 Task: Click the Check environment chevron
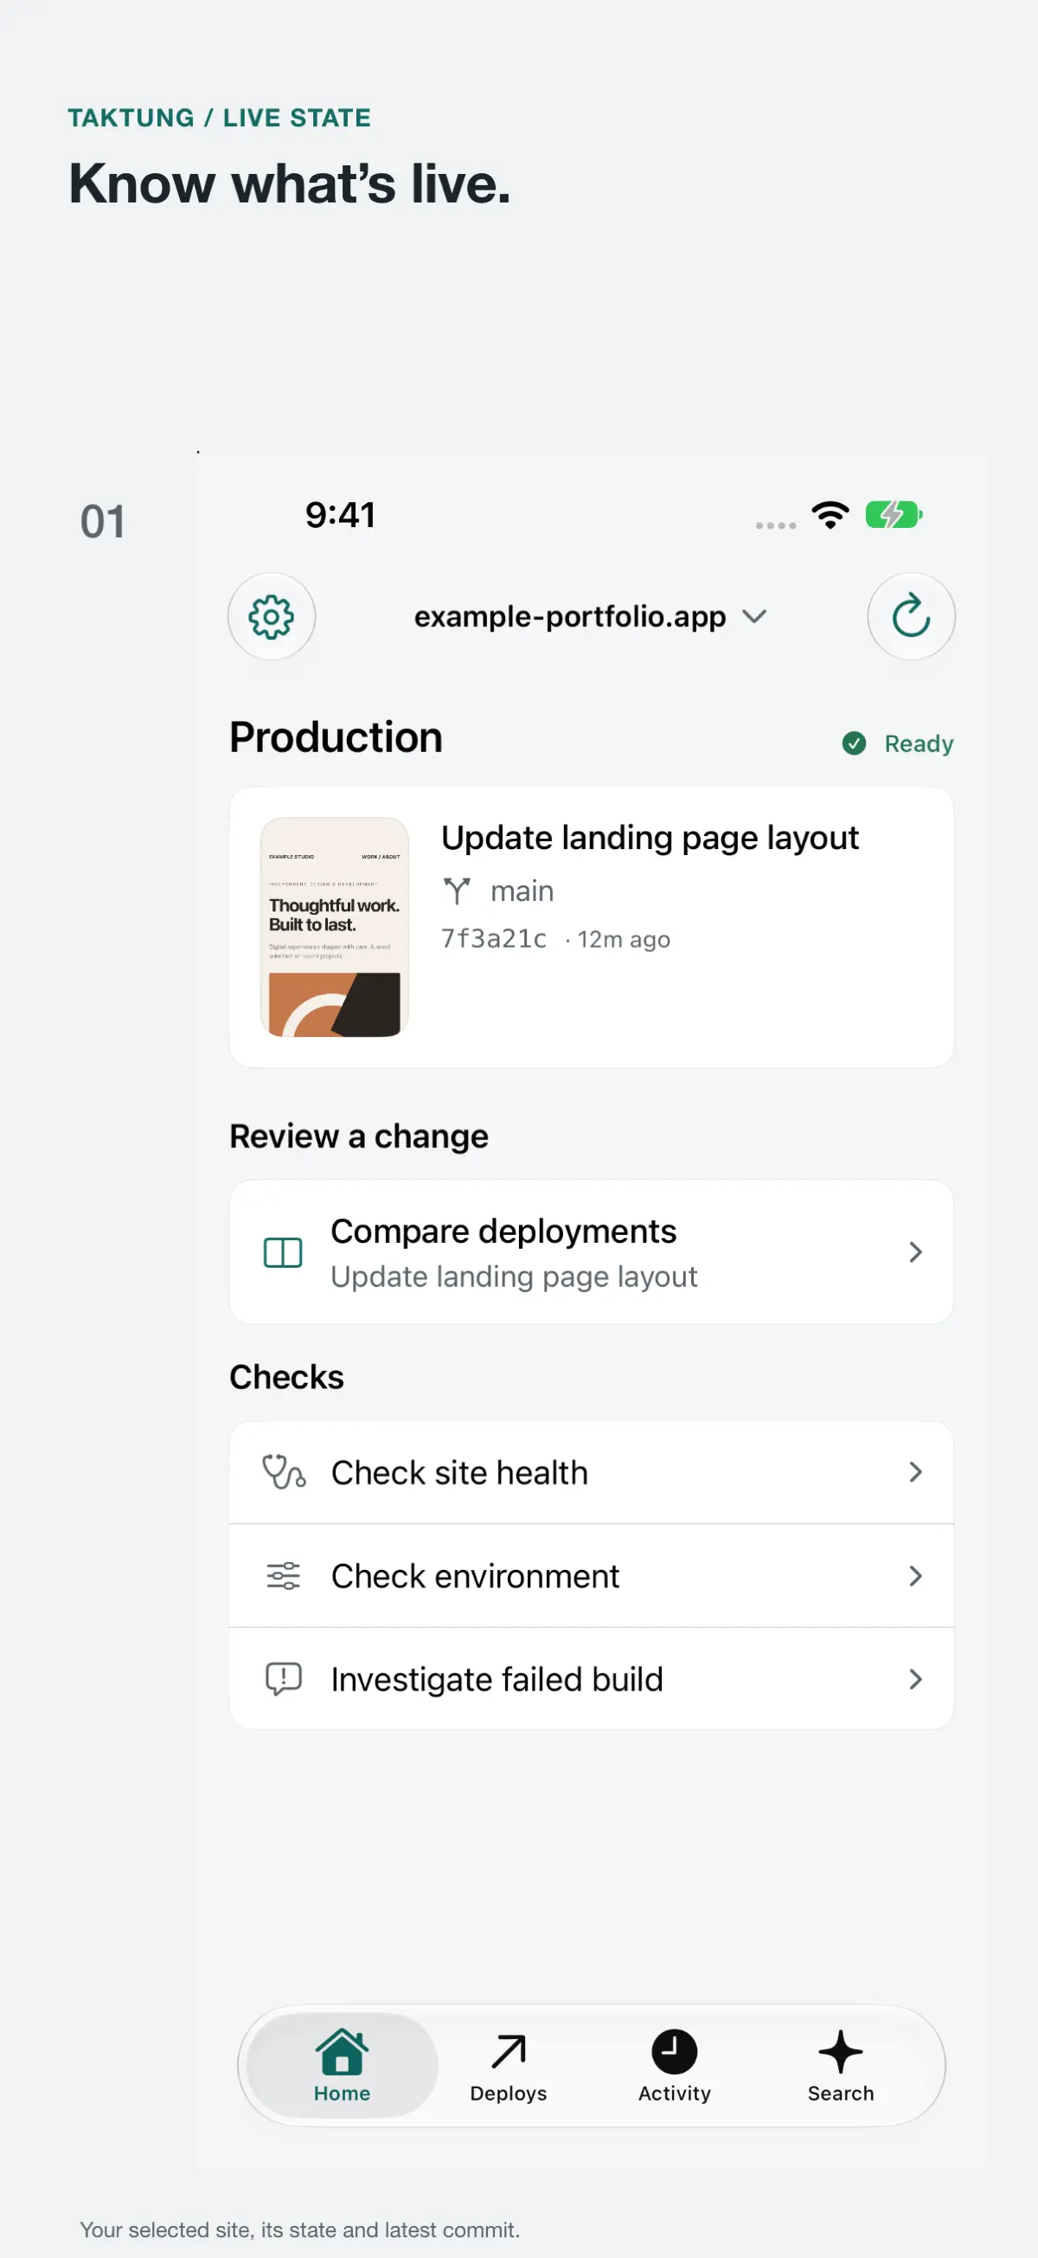click(x=915, y=1576)
